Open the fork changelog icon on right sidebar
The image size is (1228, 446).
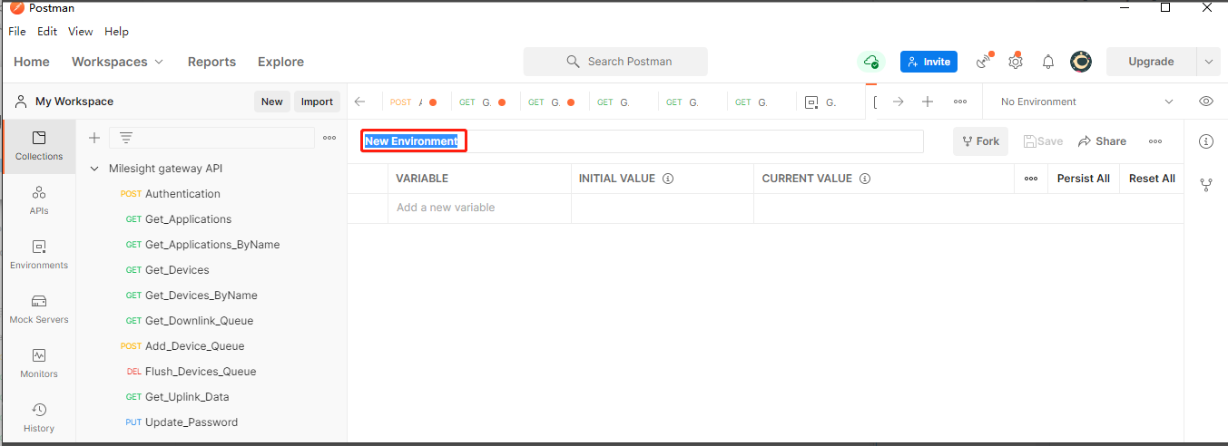(x=1206, y=185)
